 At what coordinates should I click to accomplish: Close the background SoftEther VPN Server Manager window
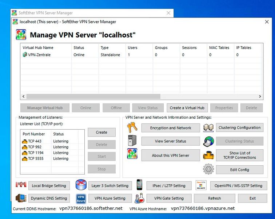(168, 13)
